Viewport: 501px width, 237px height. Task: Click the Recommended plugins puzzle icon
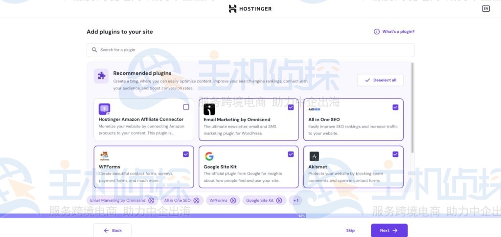(101, 76)
